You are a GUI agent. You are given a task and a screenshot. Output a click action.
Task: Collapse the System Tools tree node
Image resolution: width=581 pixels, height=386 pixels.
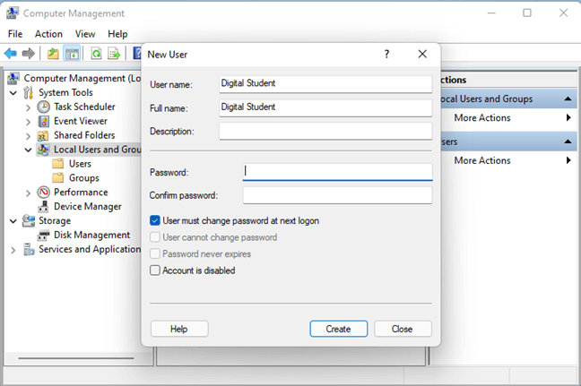tap(13, 93)
